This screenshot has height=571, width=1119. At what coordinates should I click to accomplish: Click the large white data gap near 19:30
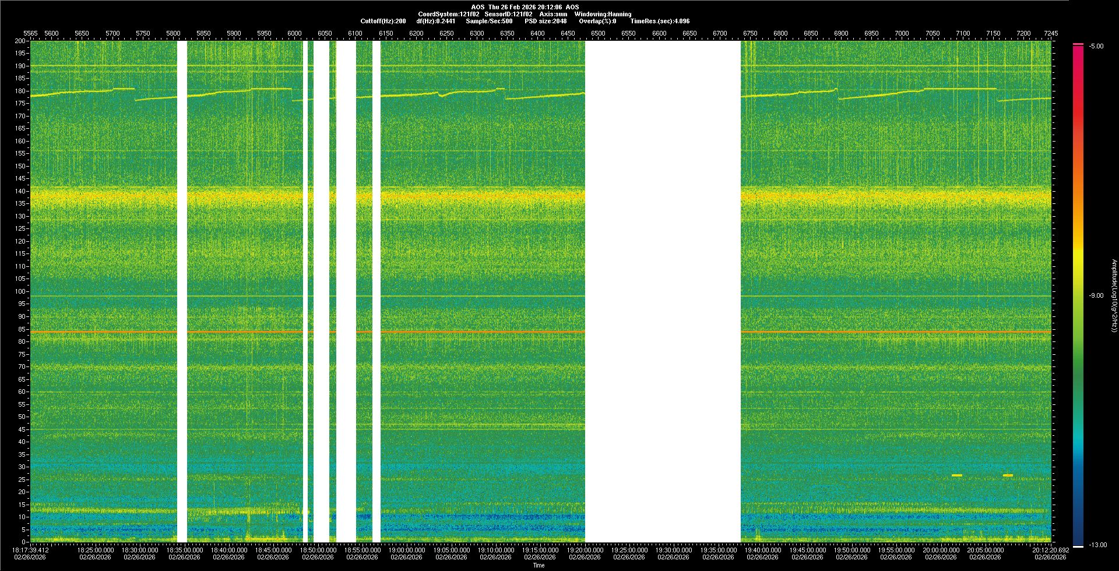(663, 291)
